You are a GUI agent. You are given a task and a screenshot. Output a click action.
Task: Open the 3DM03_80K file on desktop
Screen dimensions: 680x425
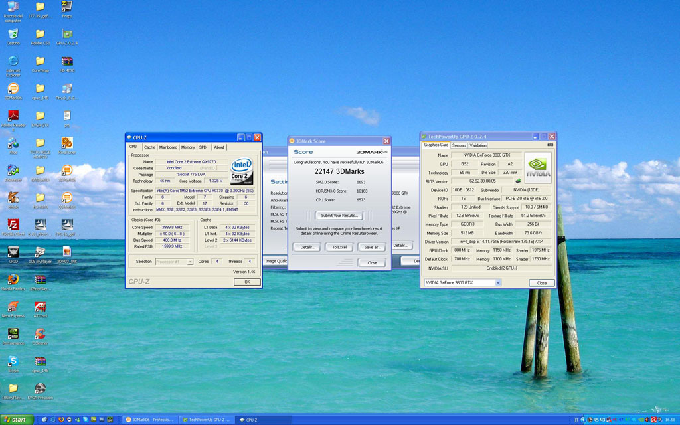point(67,254)
